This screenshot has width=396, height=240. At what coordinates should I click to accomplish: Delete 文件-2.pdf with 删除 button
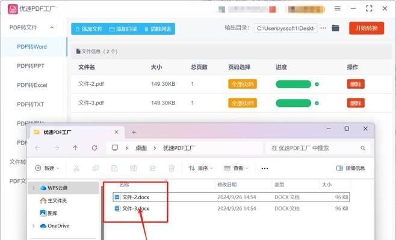(356, 84)
